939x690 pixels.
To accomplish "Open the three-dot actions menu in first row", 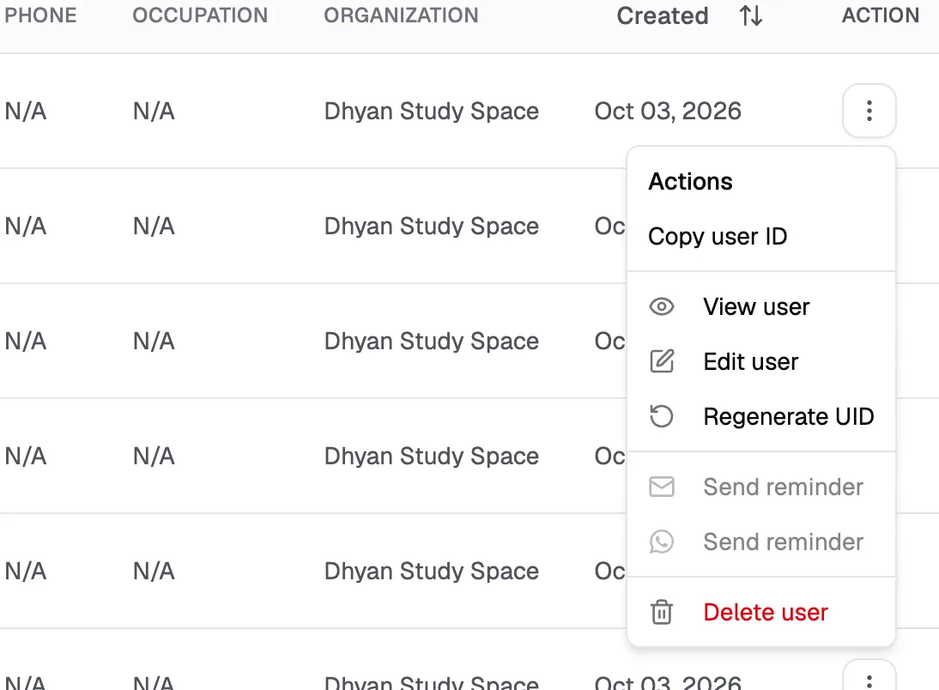I will (x=869, y=111).
